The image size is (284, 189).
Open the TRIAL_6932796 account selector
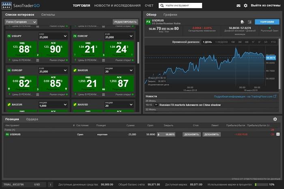click(23, 185)
